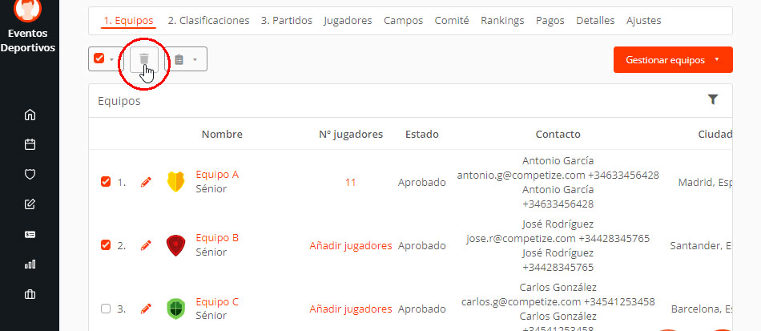Check the Equipo C row checkbox

coord(105,309)
